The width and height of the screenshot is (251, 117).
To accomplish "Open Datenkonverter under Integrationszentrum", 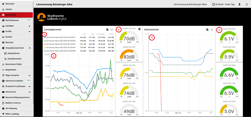I will coord(14,59).
